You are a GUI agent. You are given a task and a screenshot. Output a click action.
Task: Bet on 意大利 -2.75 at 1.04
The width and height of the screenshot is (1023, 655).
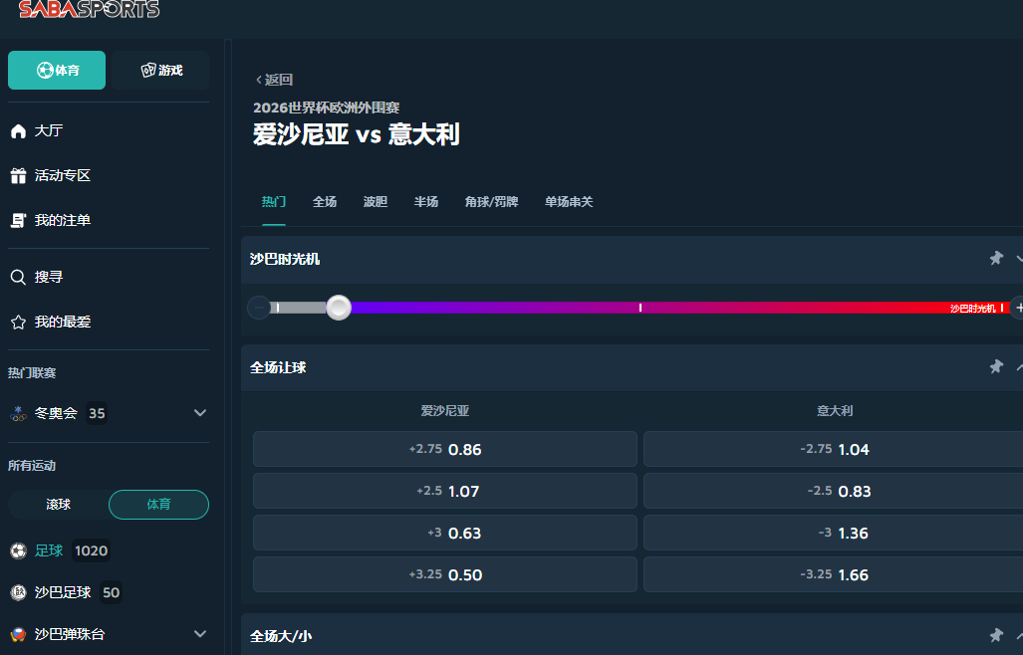(x=833, y=449)
